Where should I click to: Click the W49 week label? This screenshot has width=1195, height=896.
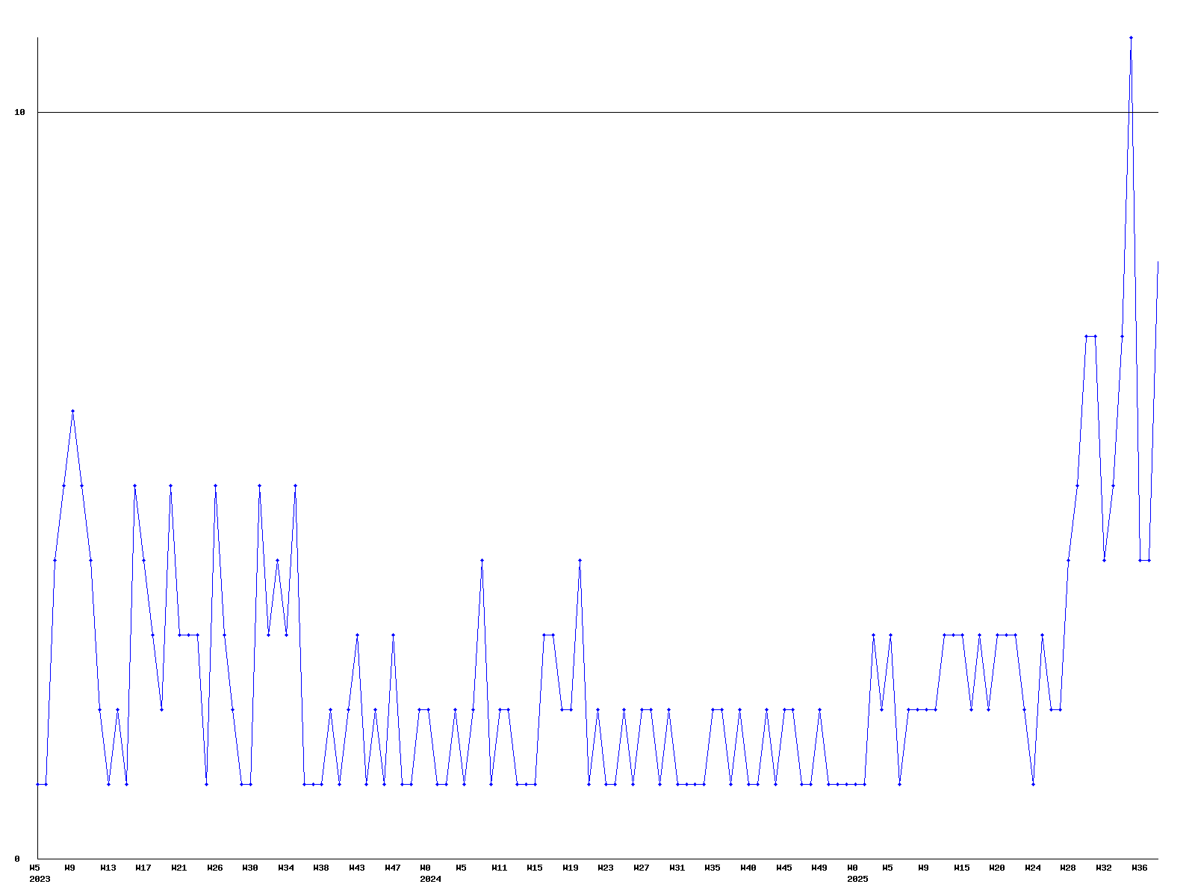pyautogui.click(x=819, y=868)
